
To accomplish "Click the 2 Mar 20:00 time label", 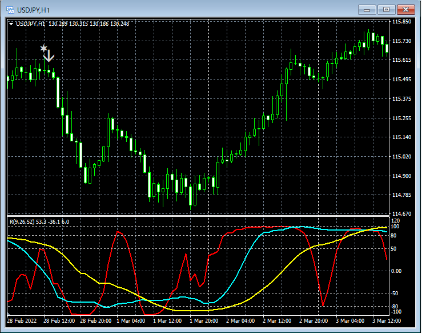I will [314, 321].
